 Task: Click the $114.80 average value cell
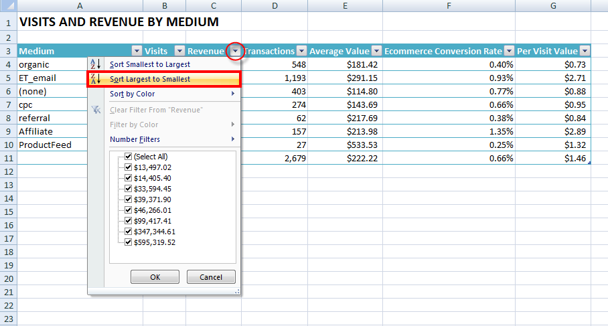click(x=345, y=91)
